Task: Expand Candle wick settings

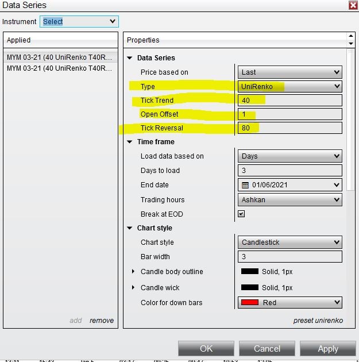Action: click(133, 287)
